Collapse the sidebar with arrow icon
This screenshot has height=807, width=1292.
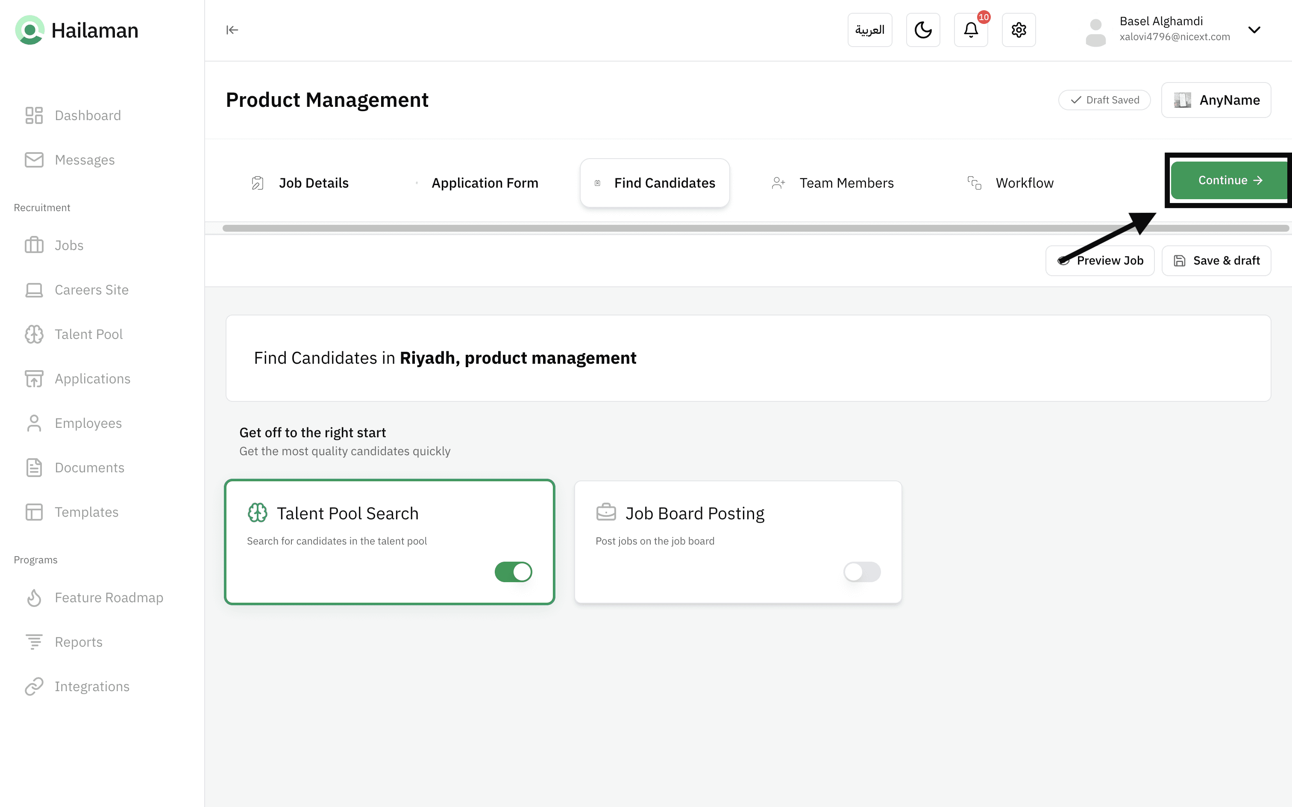(x=232, y=30)
